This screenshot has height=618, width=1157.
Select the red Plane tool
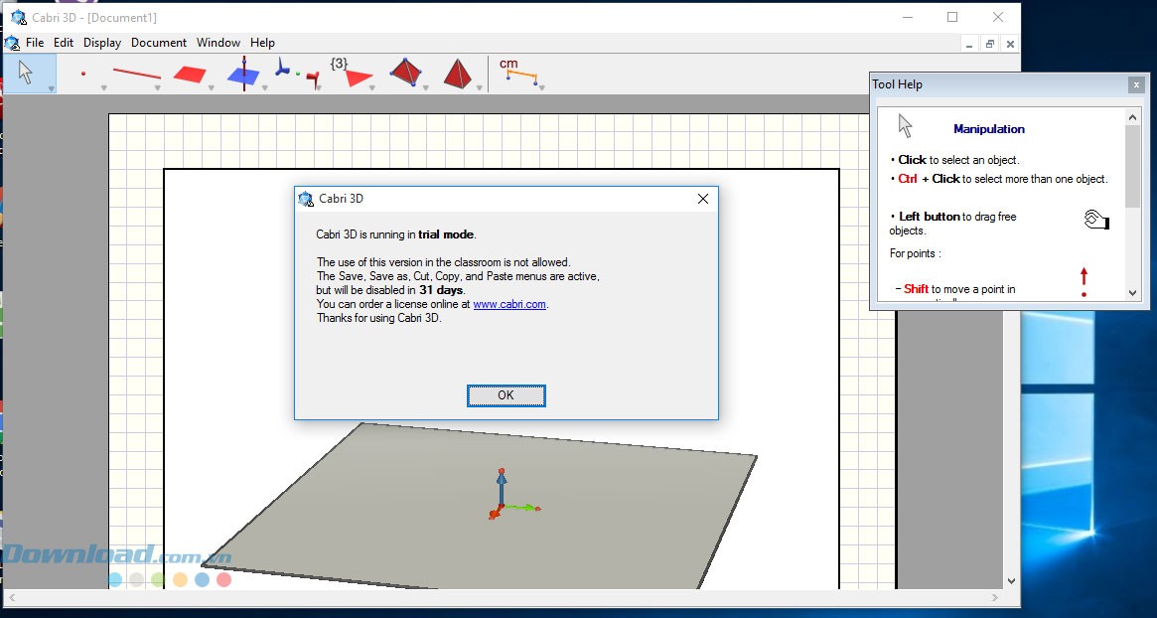point(190,74)
